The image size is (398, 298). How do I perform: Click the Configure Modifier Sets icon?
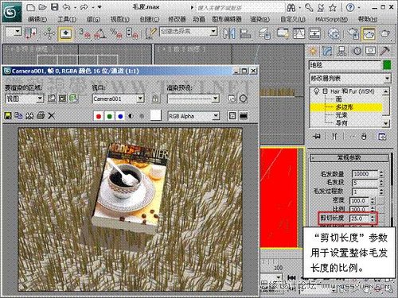pos(382,137)
